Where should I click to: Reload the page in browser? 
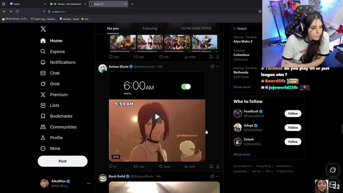pos(17,12)
